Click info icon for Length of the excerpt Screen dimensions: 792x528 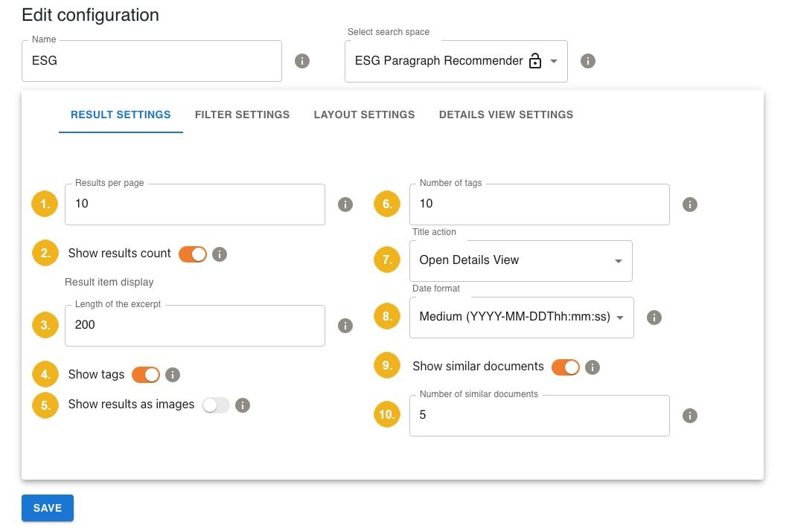click(345, 325)
